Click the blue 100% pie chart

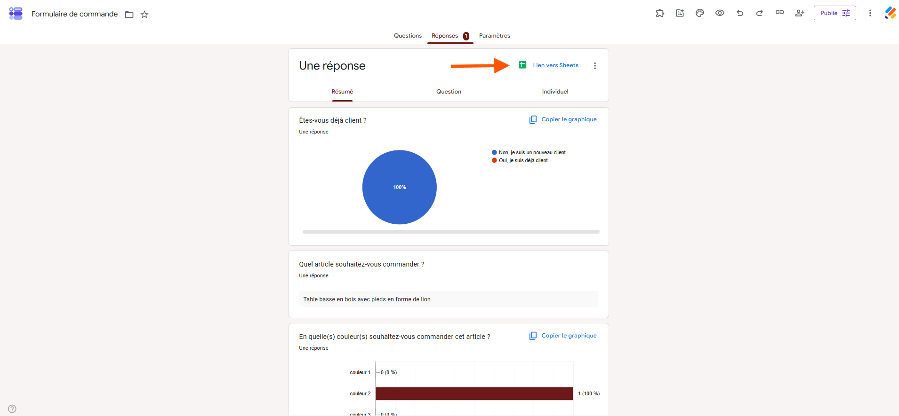(400, 187)
